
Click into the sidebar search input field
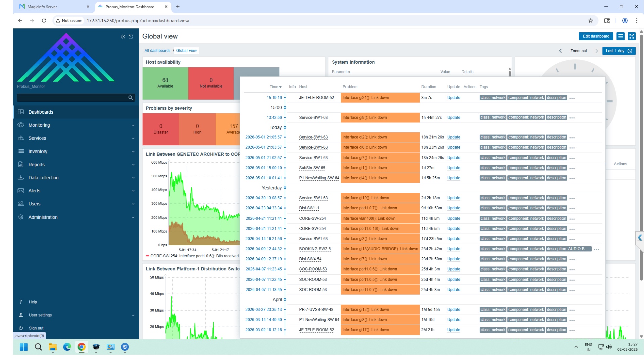coord(72,98)
